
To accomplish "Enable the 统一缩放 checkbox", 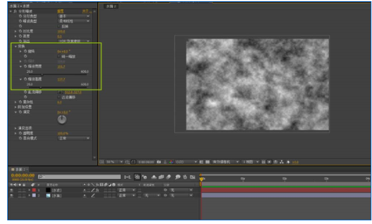I will click(59, 56).
